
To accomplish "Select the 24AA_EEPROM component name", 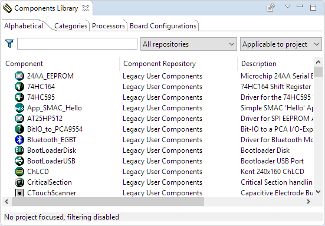I will (50, 76).
